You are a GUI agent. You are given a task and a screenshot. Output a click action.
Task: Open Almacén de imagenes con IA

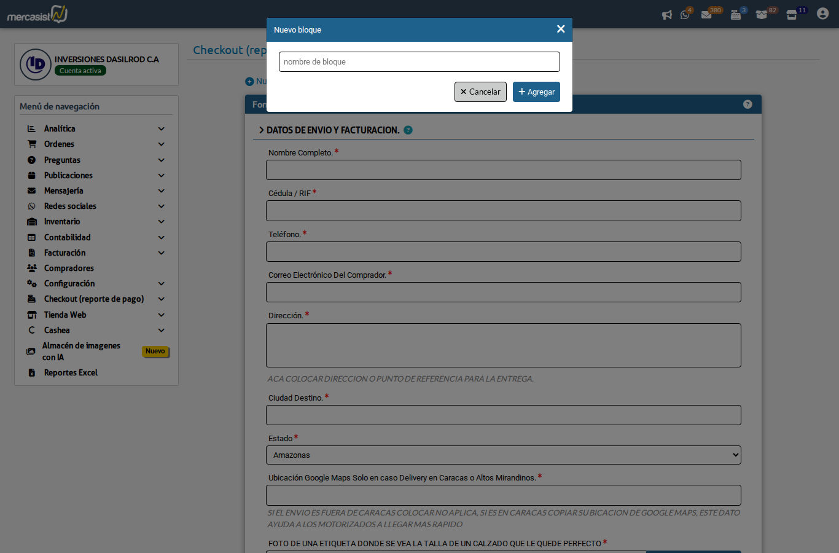(x=80, y=351)
